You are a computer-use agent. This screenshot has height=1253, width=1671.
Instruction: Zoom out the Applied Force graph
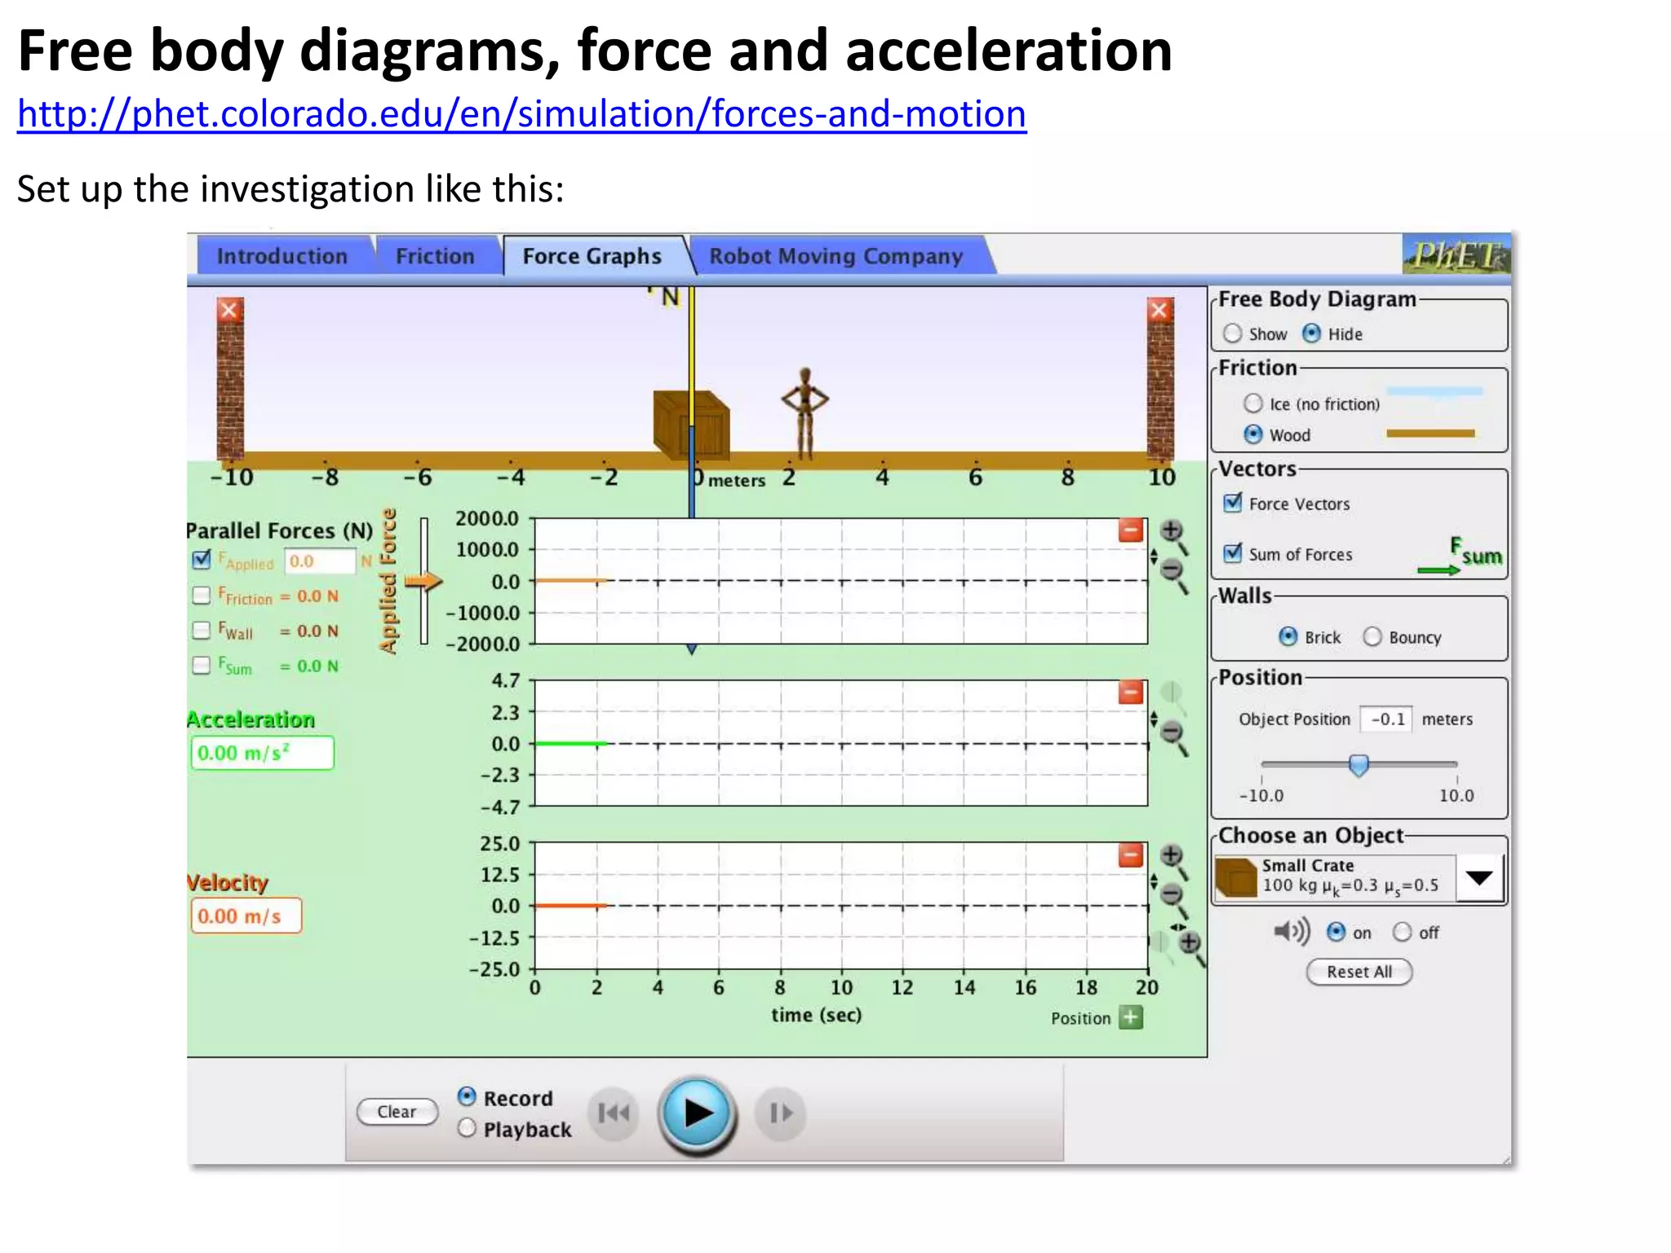pos(1174,574)
